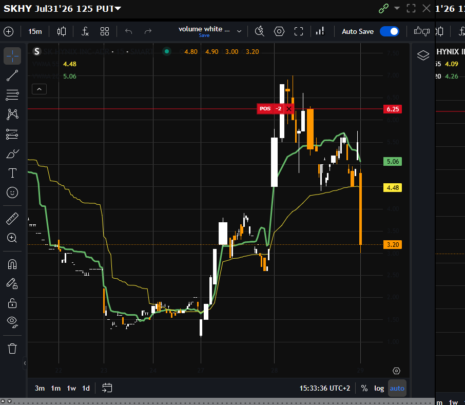Select the ruler measure tool
Screen dimensions: 465x405
tap(12, 219)
